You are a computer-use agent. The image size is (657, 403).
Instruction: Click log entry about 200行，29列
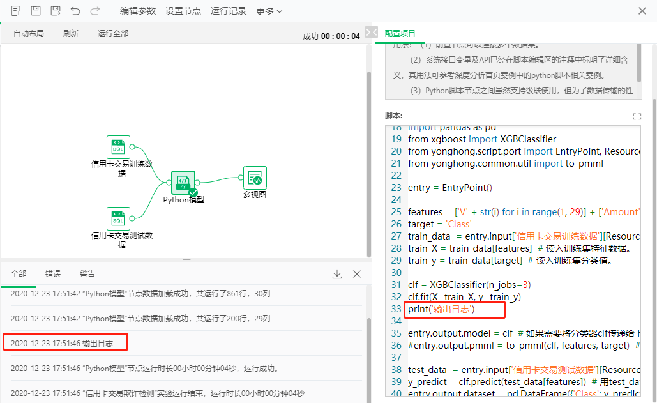click(x=140, y=319)
